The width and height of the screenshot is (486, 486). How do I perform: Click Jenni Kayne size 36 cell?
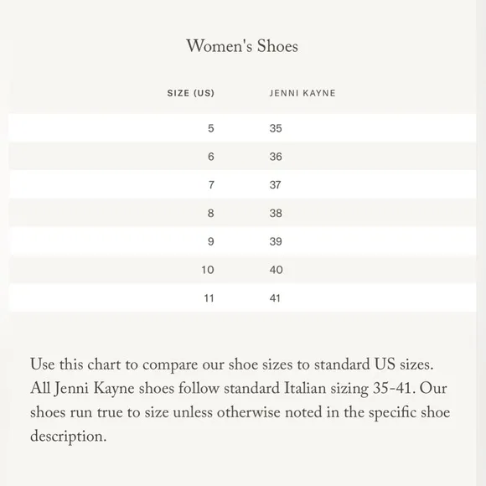[x=276, y=157]
